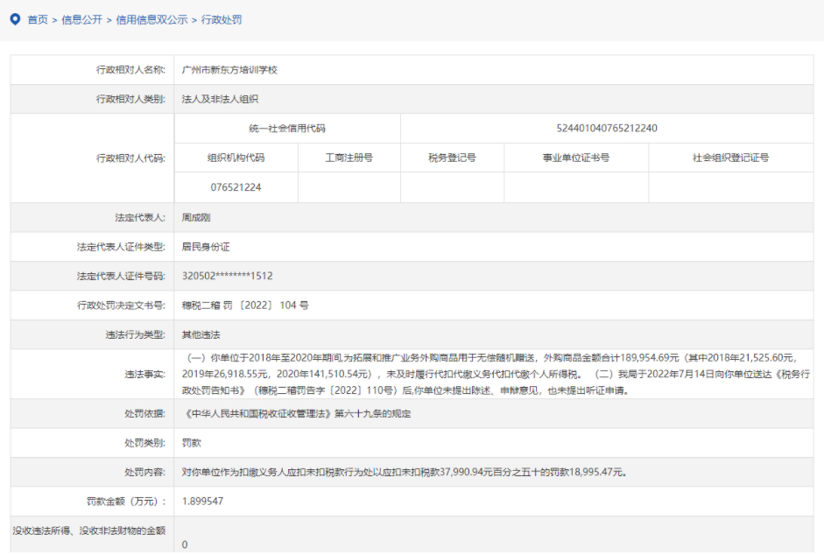Click the label 行政相对人名称
Image resolution: width=824 pixels, height=555 pixels.
point(130,70)
